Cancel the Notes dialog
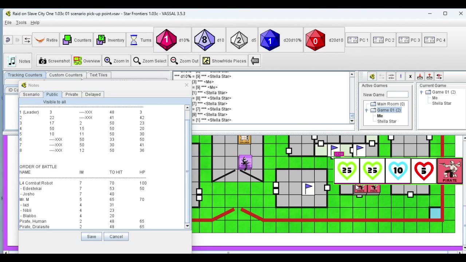466x262 pixels. click(116, 237)
